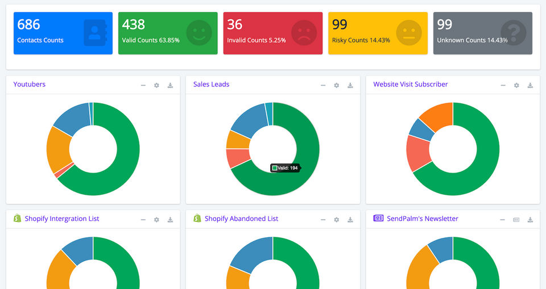Open settings gear for Youtubers list
546x289 pixels.
coord(157,85)
